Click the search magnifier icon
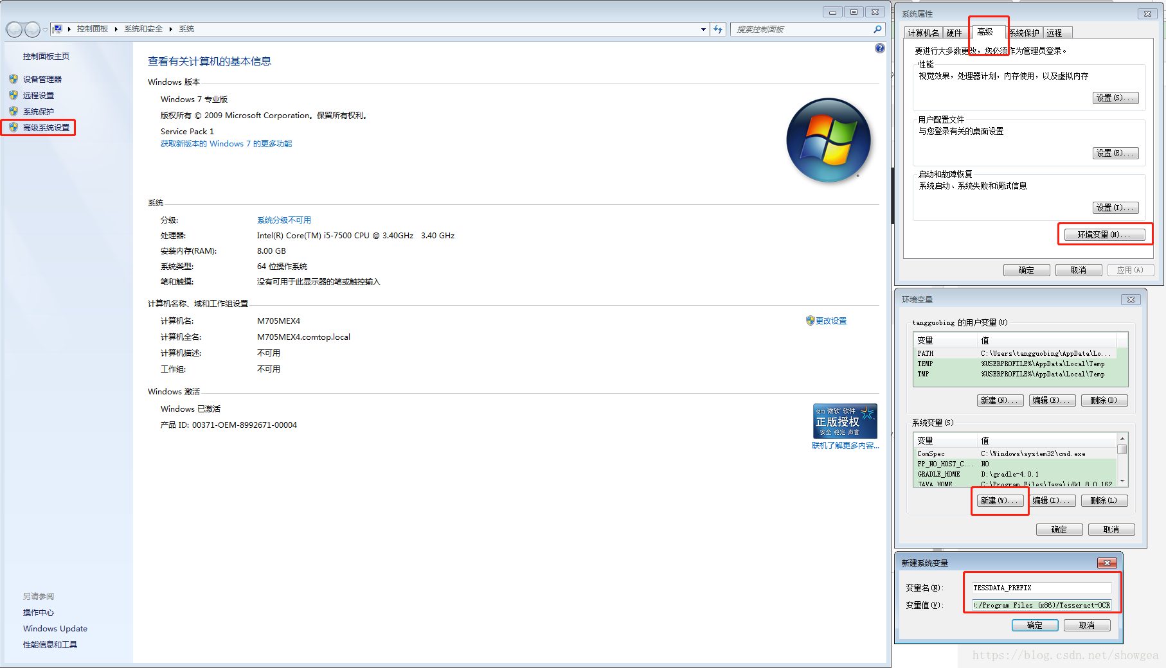This screenshot has width=1166, height=668. (877, 30)
